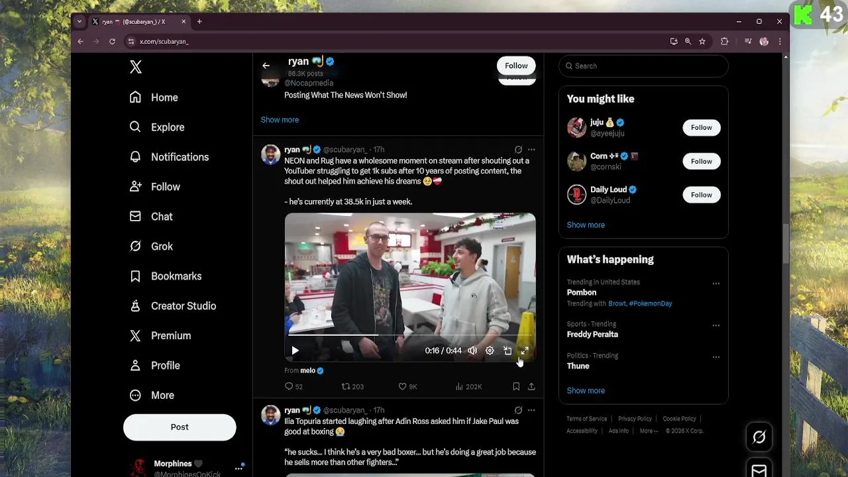The image size is (848, 477).
Task: Show more under What's happening
Action: pos(586,391)
